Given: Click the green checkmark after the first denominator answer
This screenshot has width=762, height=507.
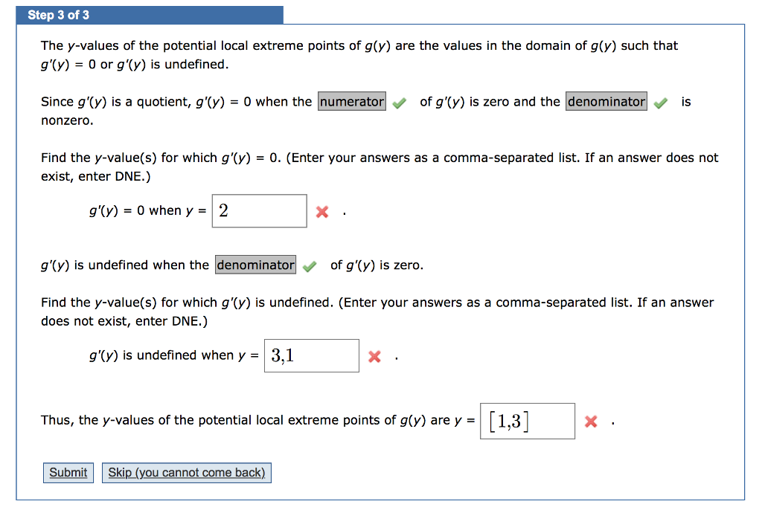Looking at the screenshot, I should pyautogui.click(x=660, y=103).
